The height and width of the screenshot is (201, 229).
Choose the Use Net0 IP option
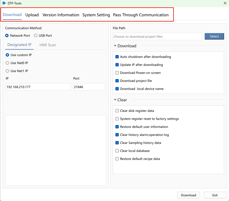point(7,63)
